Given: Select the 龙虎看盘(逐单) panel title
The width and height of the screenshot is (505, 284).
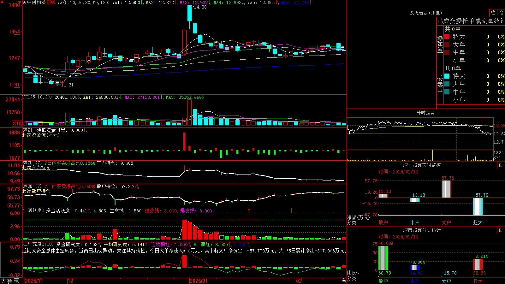Looking at the screenshot, I should pyautogui.click(x=426, y=13).
